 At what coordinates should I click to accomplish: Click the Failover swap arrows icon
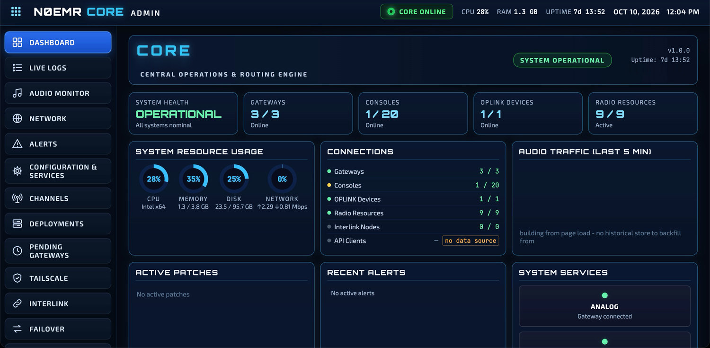[18, 329]
